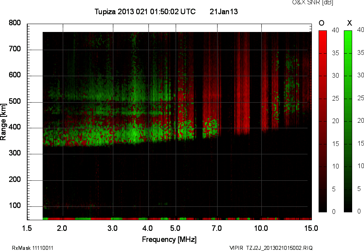Viewport: 364px width, 251px height.
Task: Click the 'VIPIR TZJ2J_2013021015002.RIQ' file name
Action: point(271,248)
